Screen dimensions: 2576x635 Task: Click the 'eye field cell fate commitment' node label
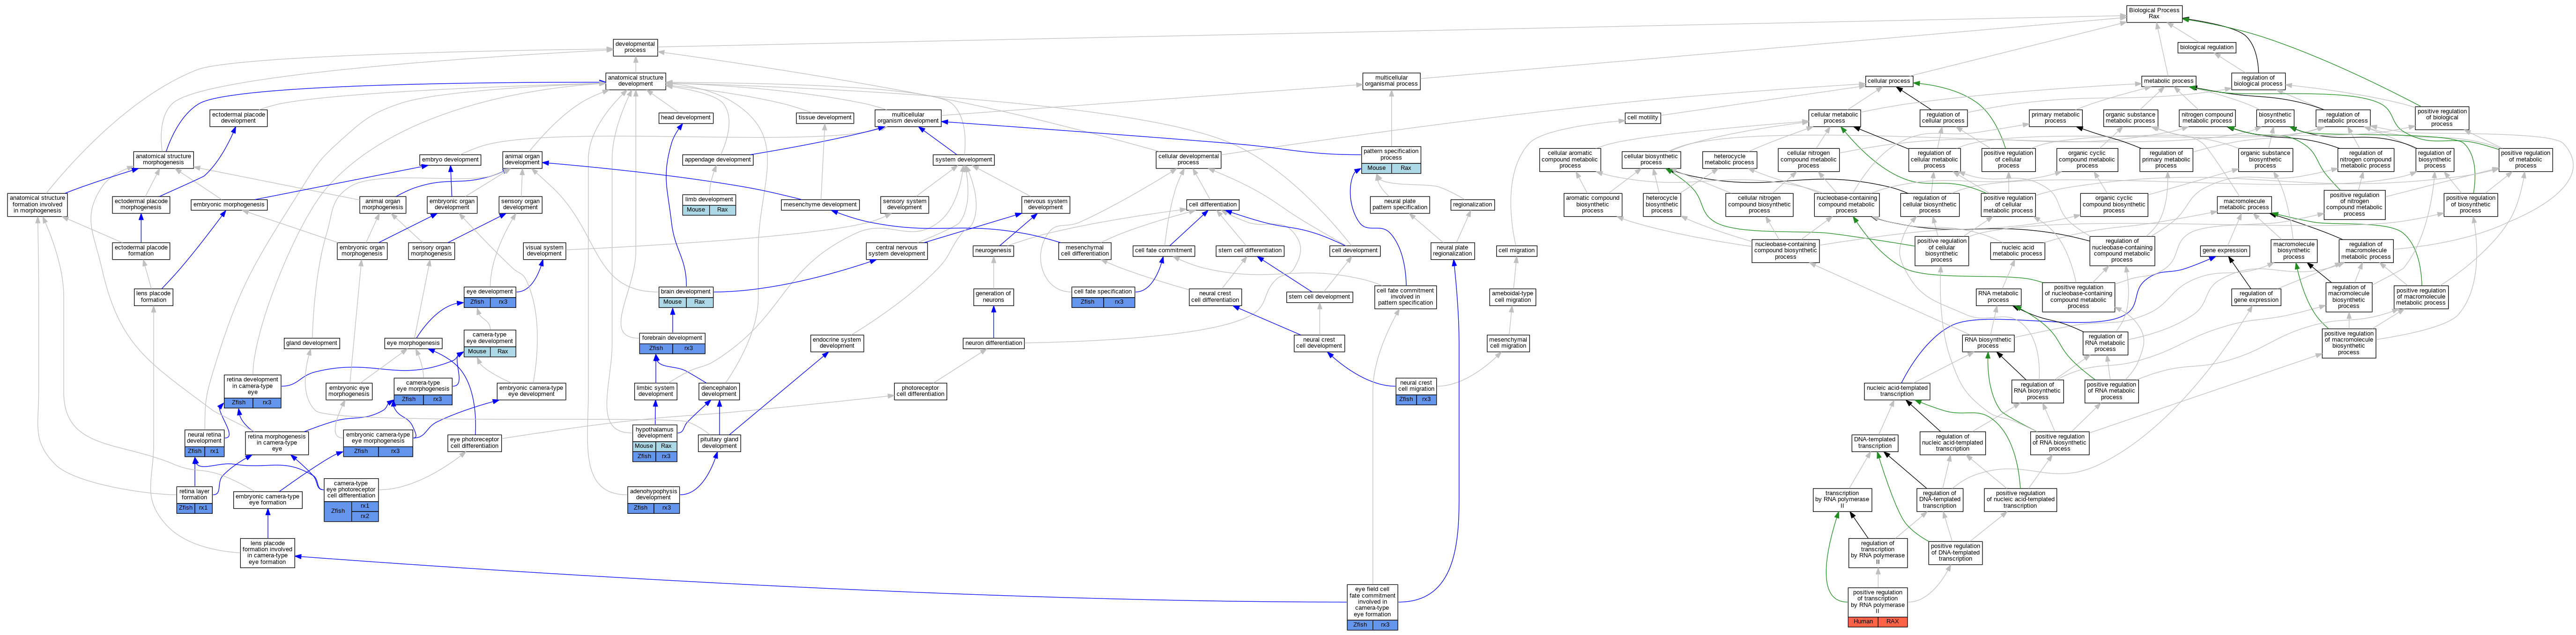[1372, 602]
